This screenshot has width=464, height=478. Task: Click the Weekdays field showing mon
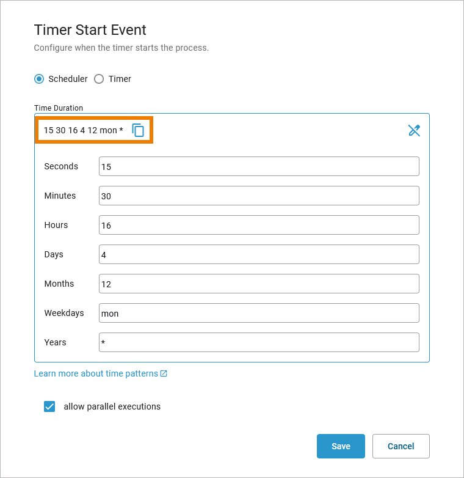click(x=259, y=313)
